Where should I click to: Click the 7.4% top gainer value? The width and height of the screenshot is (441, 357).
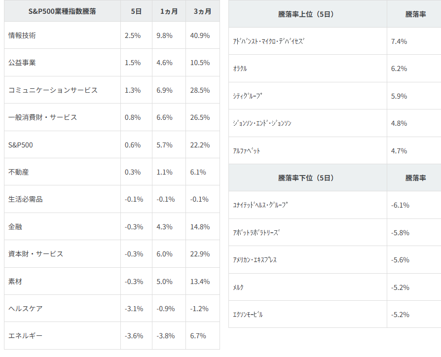(399, 41)
